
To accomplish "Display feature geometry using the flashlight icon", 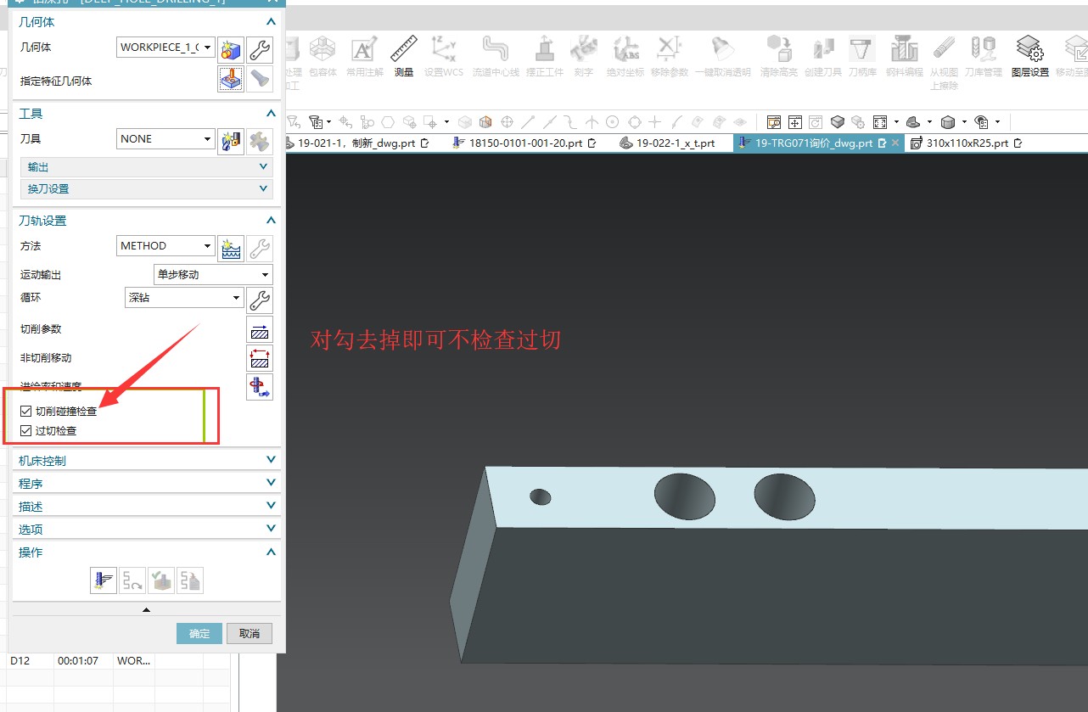I will tap(260, 79).
